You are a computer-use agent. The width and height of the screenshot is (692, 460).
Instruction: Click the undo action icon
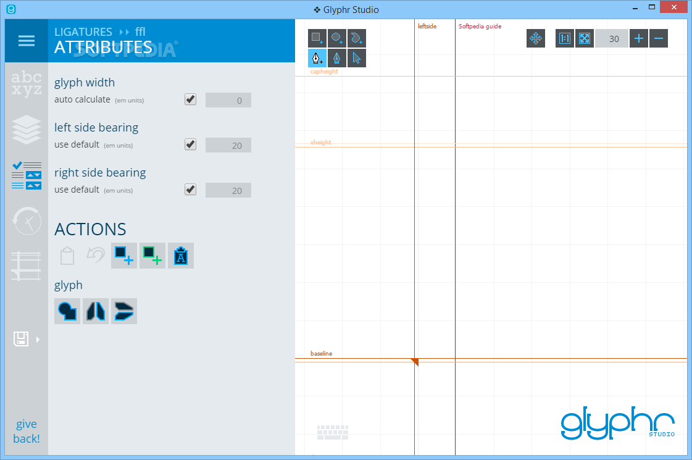95,256
